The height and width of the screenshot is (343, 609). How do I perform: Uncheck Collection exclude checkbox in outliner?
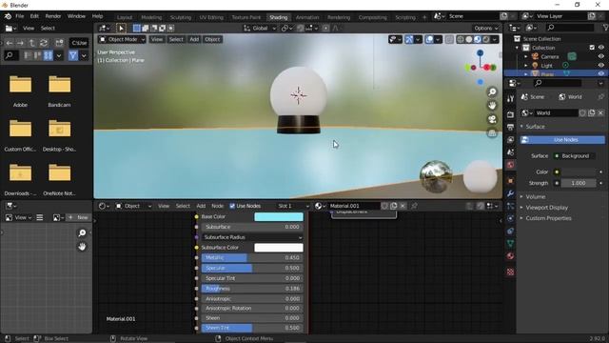(x=592, y=48)
